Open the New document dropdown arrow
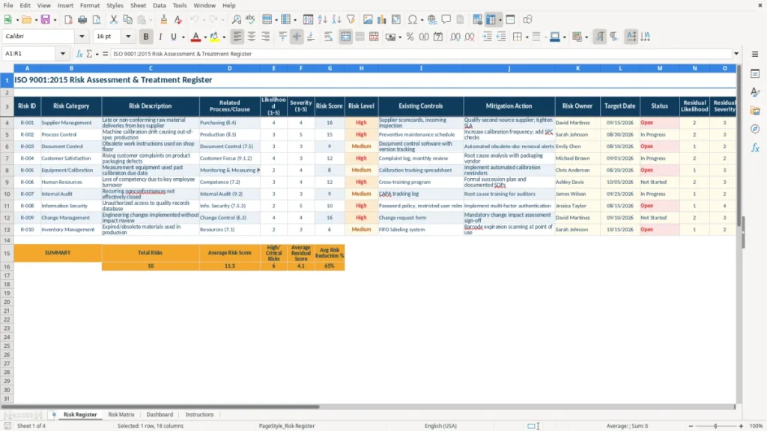Viewport: 767px width, 431px height. (x=17, y=19)
